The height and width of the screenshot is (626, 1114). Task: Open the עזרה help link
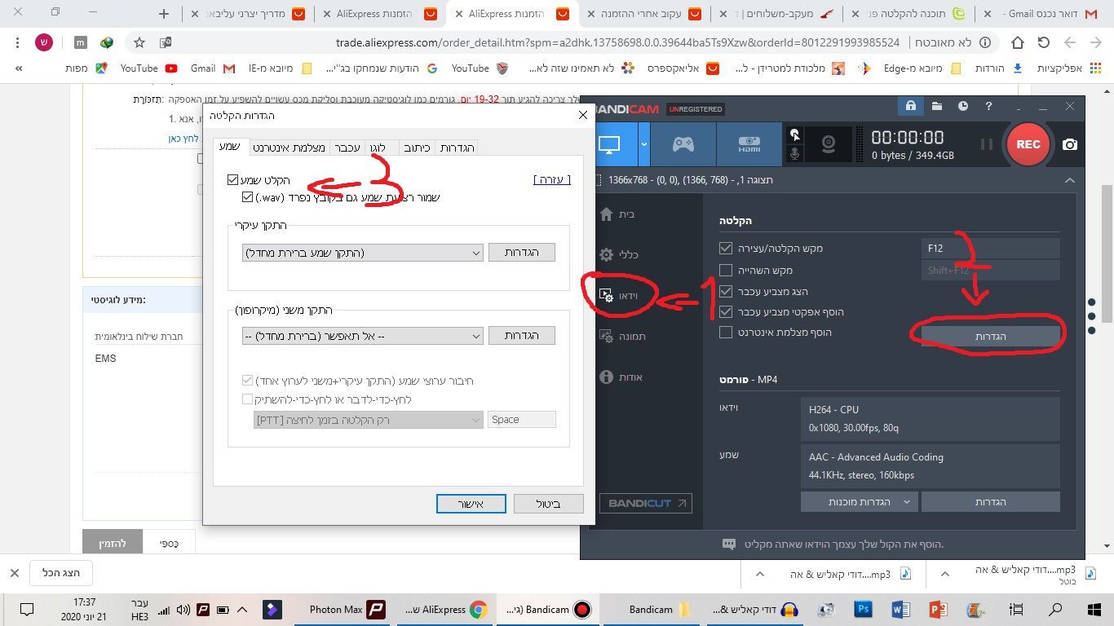point(552,179)
